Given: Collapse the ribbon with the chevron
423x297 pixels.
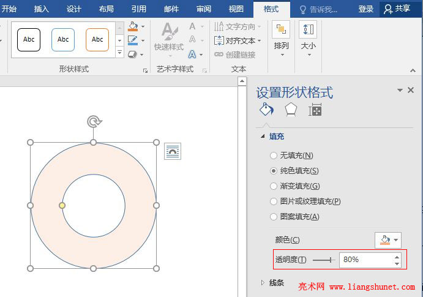Looking at the screenshot, I should pyautogui.click(x=413, y=70).
